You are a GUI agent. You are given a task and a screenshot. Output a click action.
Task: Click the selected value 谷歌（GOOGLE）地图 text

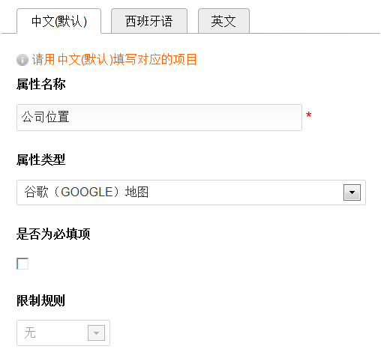pos(86,192)
